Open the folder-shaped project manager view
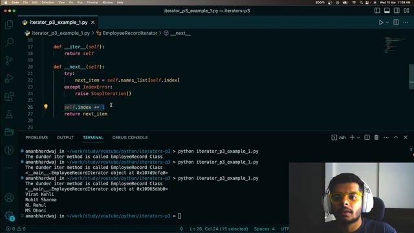 point(9,132)
